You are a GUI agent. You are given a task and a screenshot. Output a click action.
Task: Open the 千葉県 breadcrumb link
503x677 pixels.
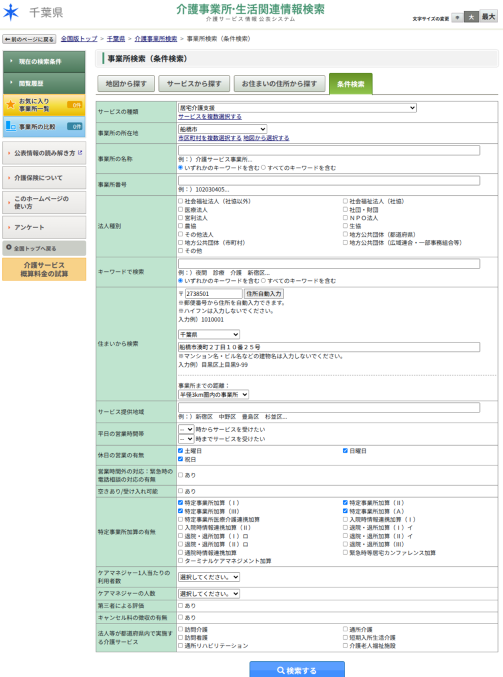tap(116, 39)
